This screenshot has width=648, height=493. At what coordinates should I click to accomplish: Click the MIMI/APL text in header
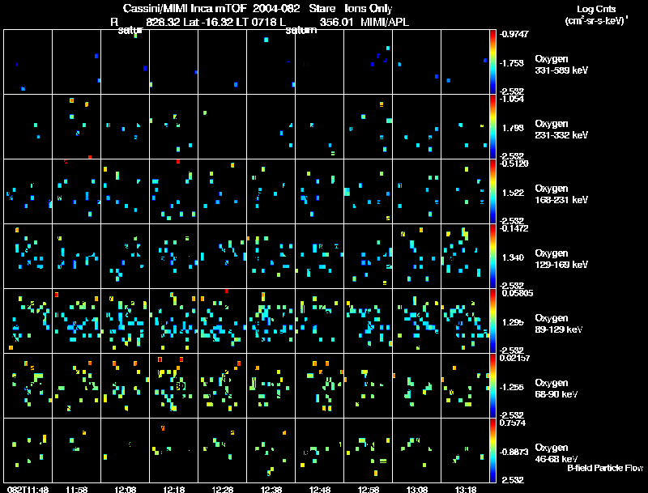pyautogui.click(x=387, y=22)
